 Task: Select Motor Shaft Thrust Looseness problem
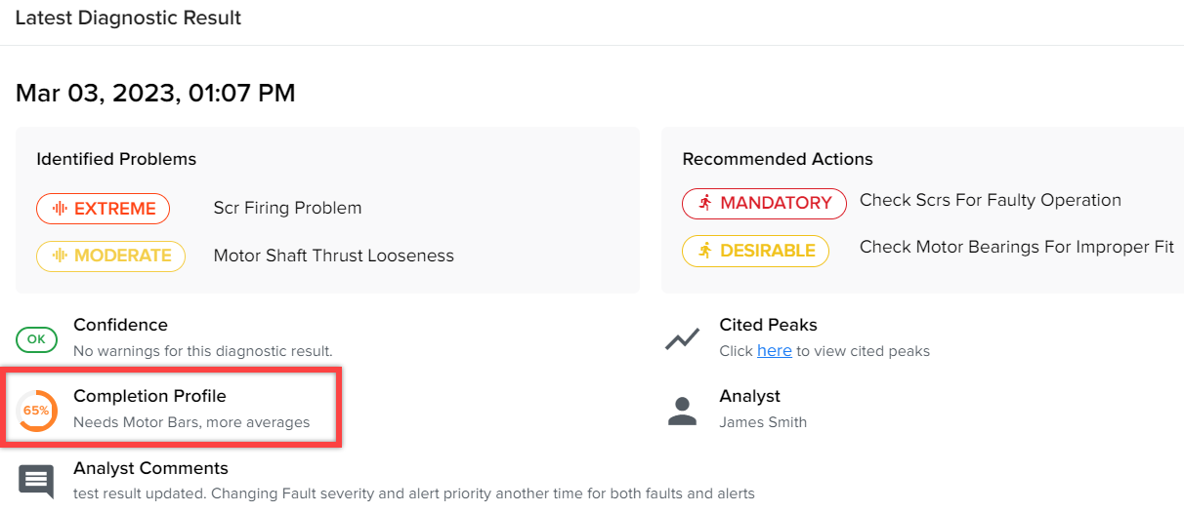point(334,256)
